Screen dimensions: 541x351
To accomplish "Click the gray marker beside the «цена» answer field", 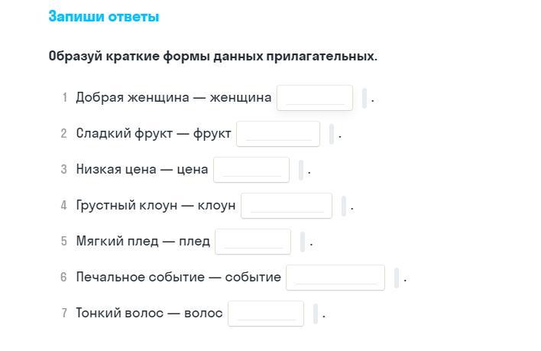I will pyautogui.click(x=301, y=170).
